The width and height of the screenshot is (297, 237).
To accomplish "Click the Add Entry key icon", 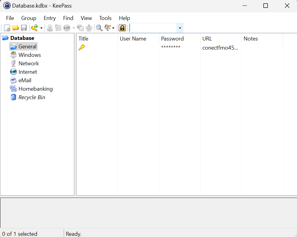I will [x=34, y=28].
